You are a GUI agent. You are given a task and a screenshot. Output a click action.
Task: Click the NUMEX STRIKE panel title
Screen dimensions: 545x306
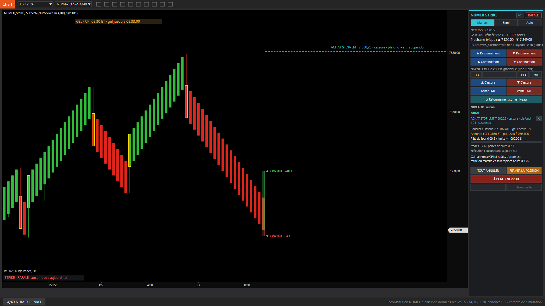pyautogui.click(x=484, y=15)
